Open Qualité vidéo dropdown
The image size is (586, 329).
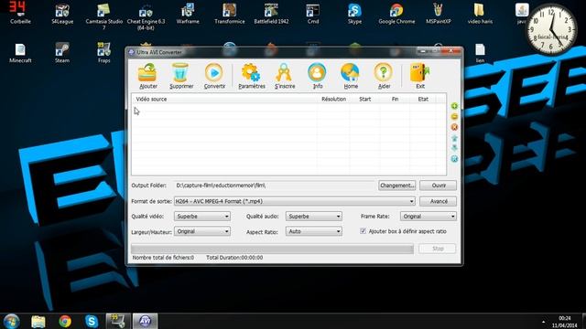[x=201, y=217]
